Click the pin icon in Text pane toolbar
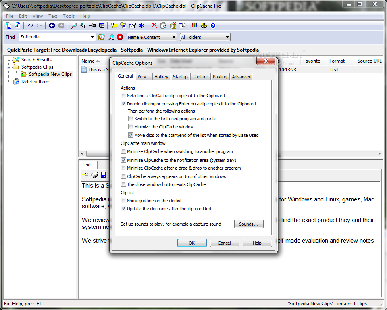387x310 pixels. tap(85, 175)
